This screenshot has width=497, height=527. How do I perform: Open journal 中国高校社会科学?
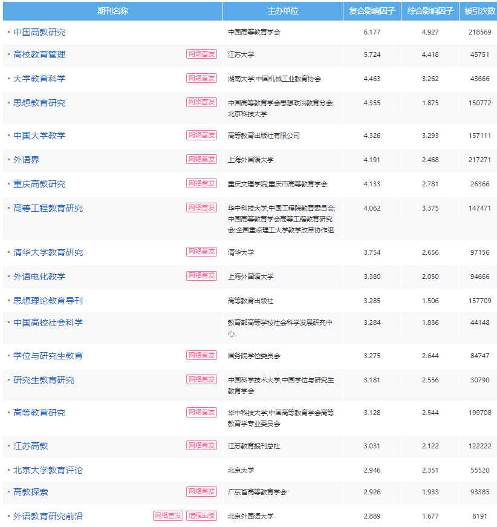(x=48, y=322)
